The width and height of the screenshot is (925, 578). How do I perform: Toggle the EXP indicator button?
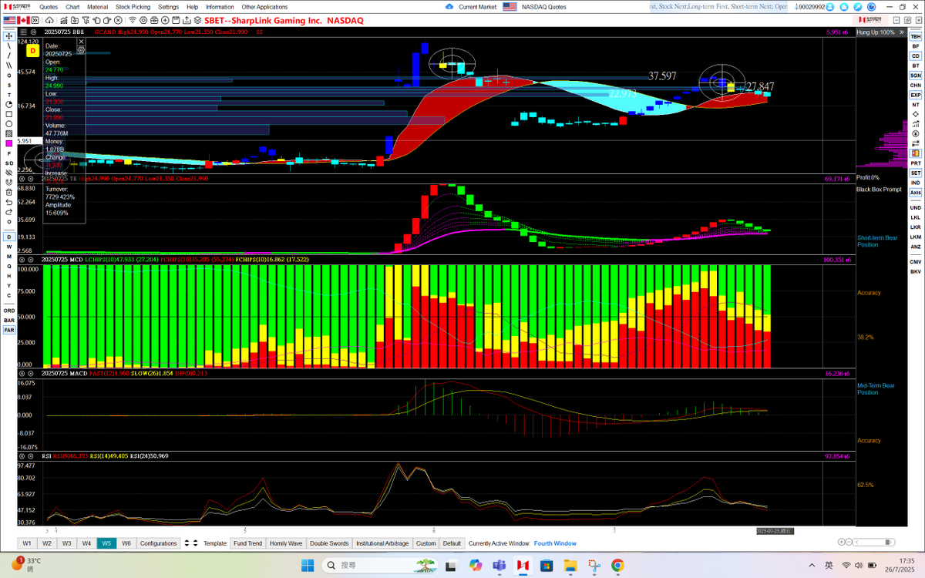tap(915, 95)
